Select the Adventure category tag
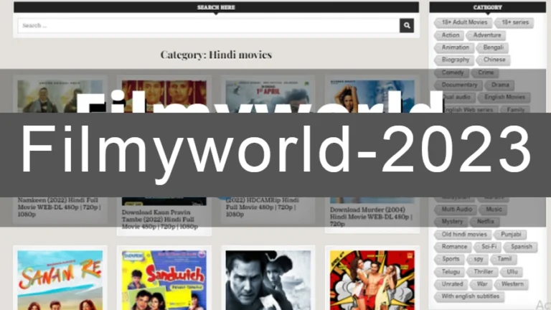This screenshot has height=310, width=551. pos(486,35)
